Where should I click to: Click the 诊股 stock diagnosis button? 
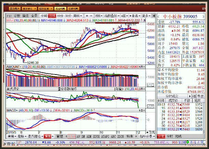(17, 16)
